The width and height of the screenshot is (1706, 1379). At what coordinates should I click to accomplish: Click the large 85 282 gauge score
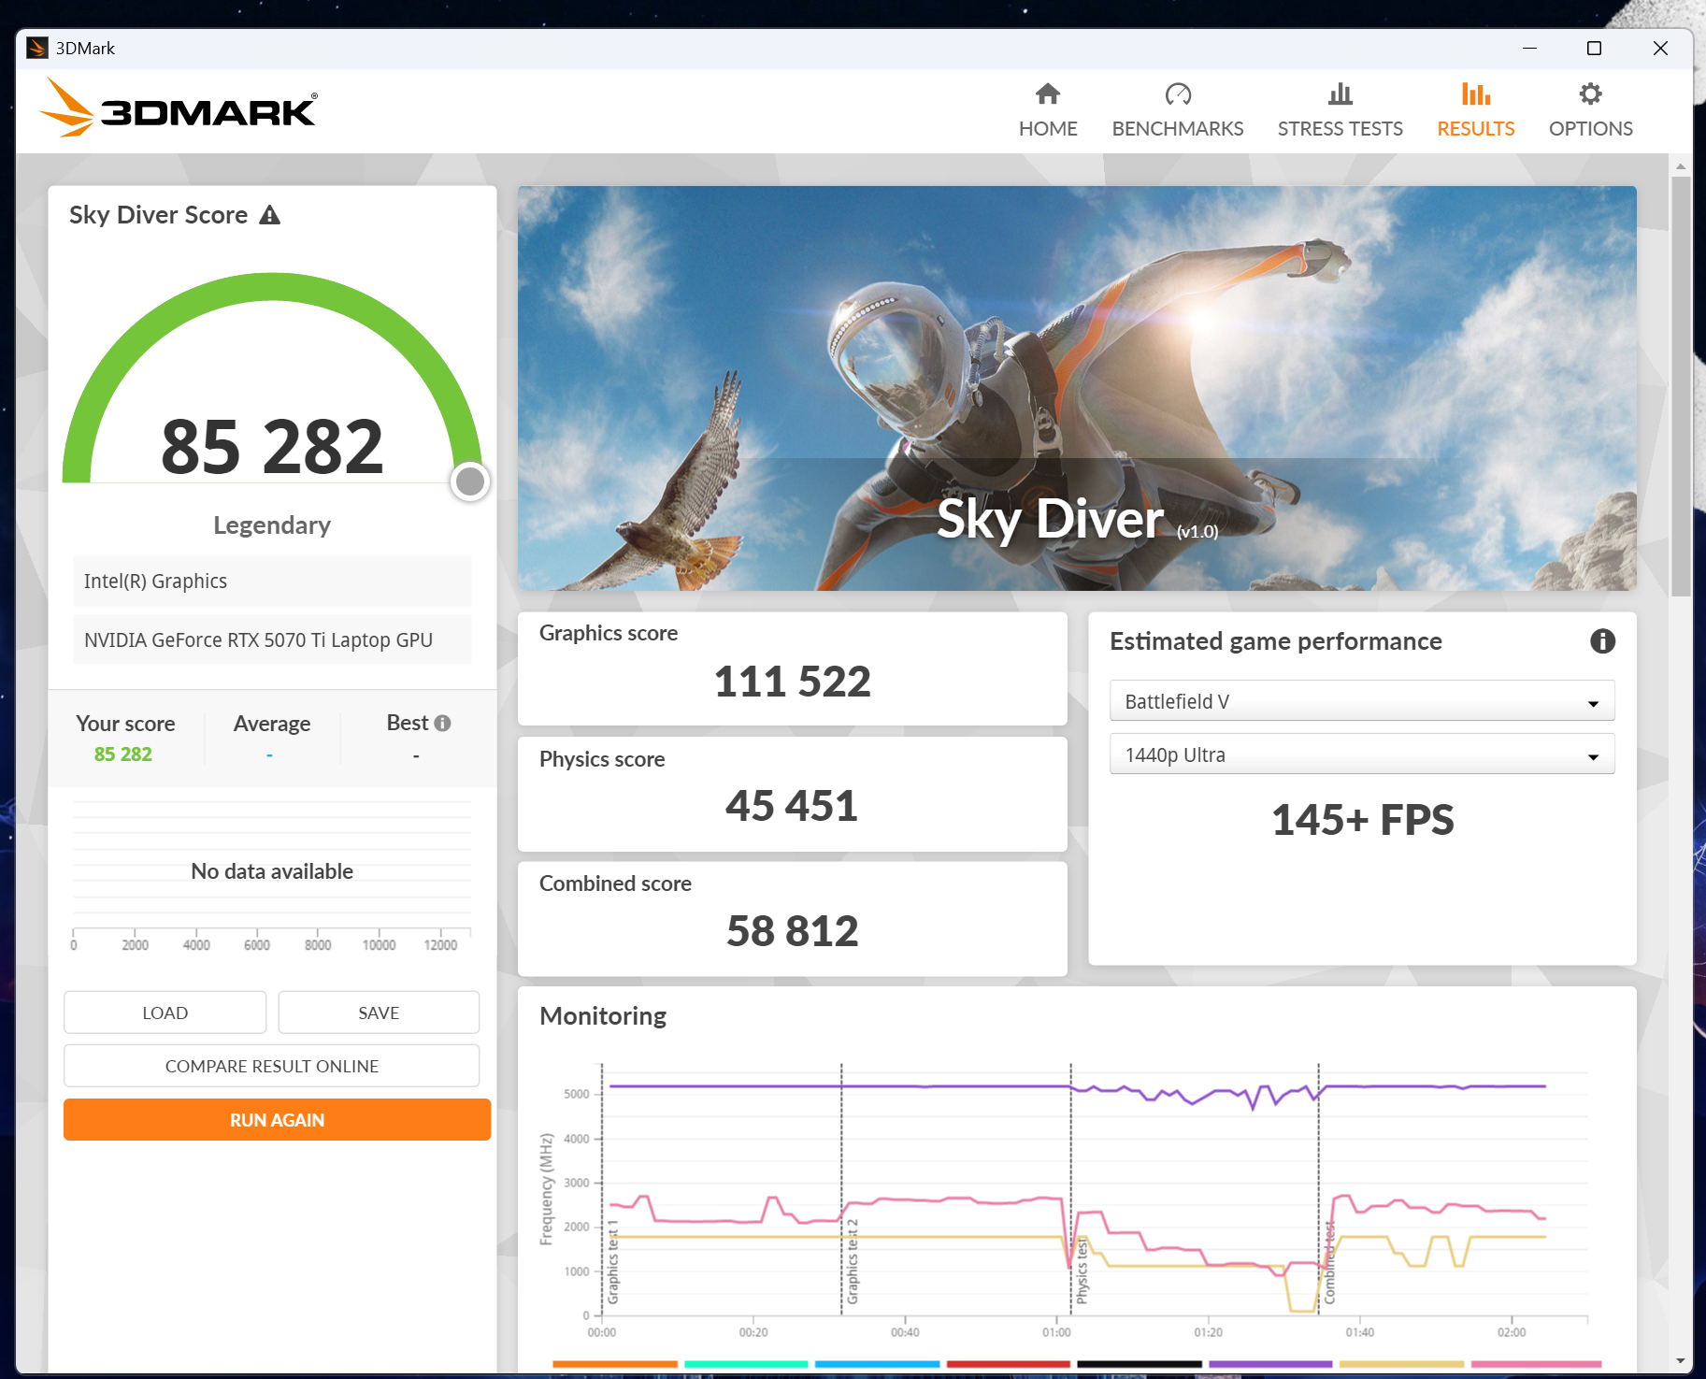(x=272, y=446)
